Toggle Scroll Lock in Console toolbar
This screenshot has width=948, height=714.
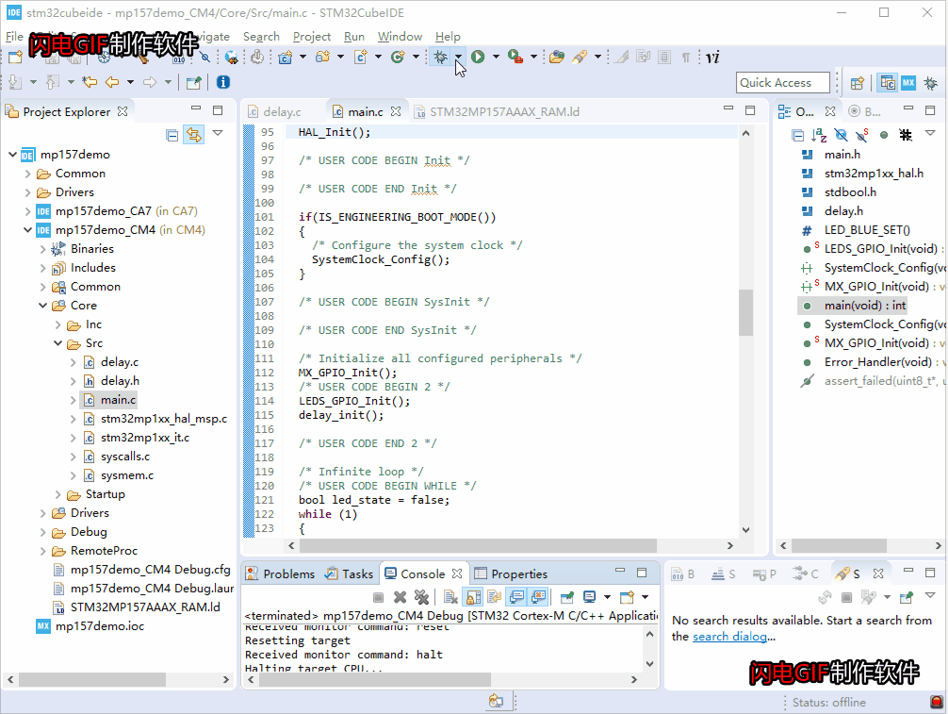[473, 597]
